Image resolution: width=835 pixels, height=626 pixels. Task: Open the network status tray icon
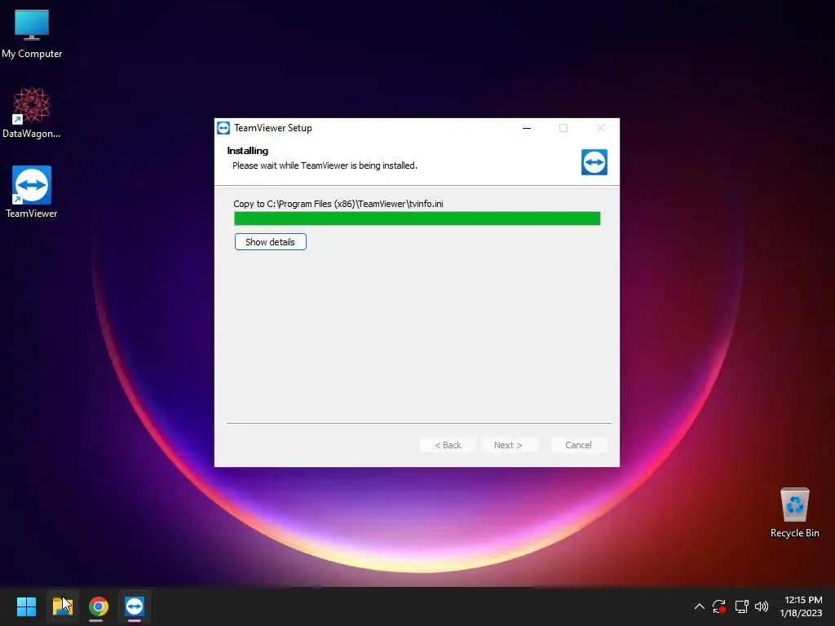[x=741, y=606]
